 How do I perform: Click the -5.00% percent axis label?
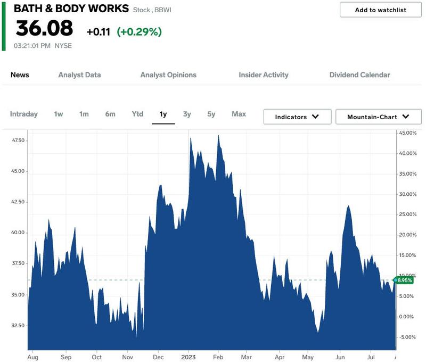(407, 337)
